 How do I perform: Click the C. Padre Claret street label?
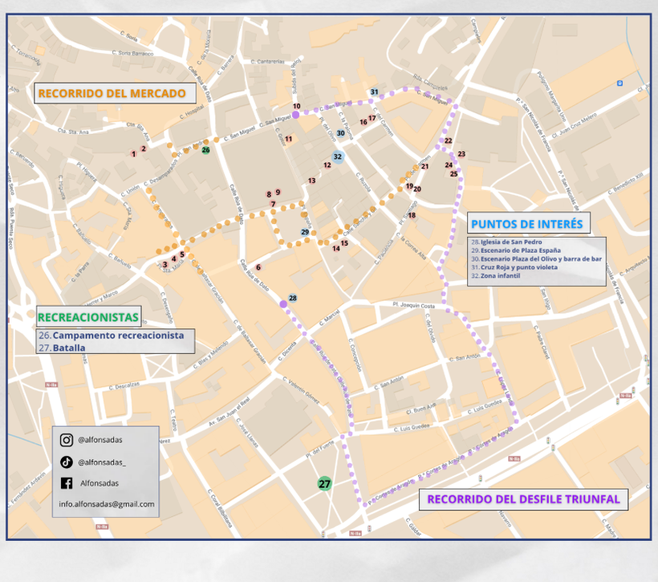point(542,342)
